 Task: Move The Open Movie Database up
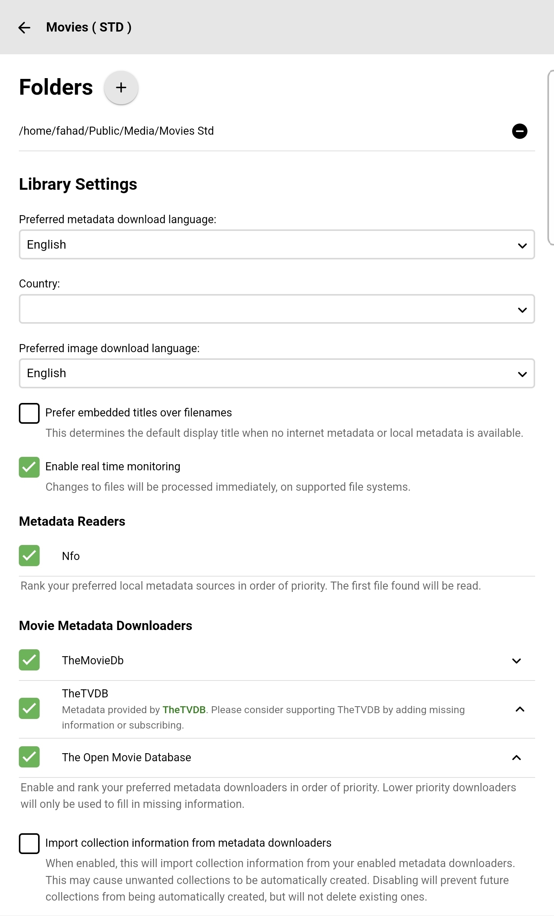pos(516,758)
